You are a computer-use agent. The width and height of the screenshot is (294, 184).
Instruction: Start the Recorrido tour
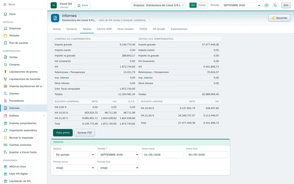[x=279, y=18]
